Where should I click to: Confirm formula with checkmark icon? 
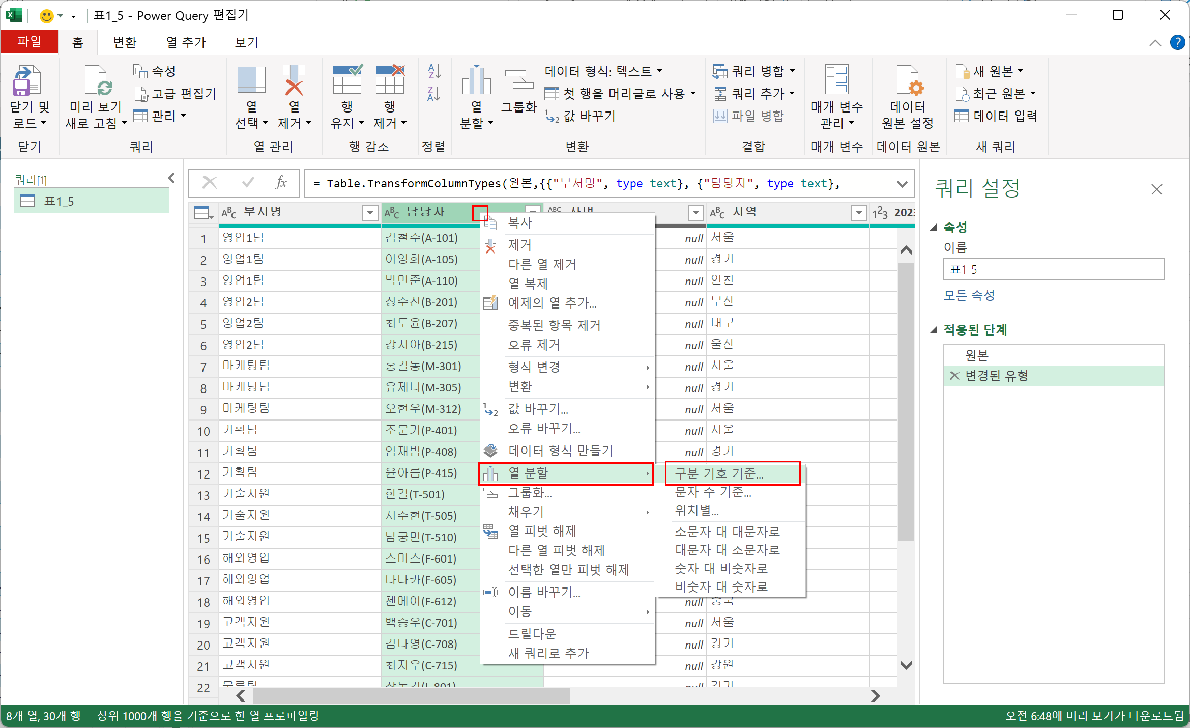pos(248,182)
